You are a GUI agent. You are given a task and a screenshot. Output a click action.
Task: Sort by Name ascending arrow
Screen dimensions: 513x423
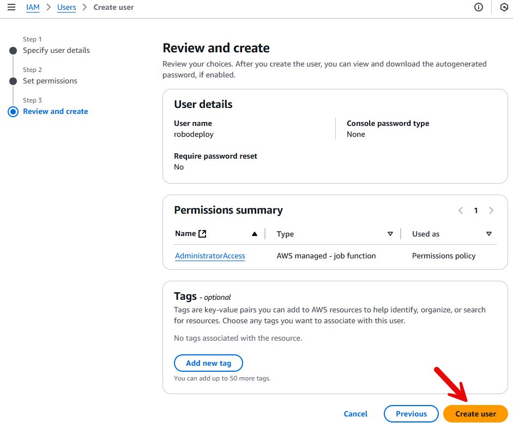pos(254,234)
